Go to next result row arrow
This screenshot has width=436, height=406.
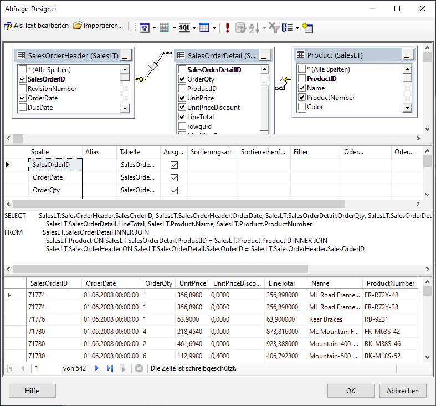click(x=97, y=368)
